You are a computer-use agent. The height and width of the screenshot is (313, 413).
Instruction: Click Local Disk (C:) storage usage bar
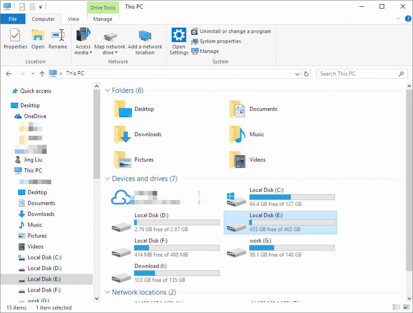[292, 197]
